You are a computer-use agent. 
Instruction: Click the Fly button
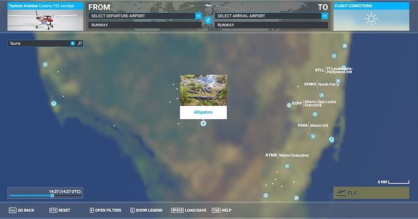371,193
